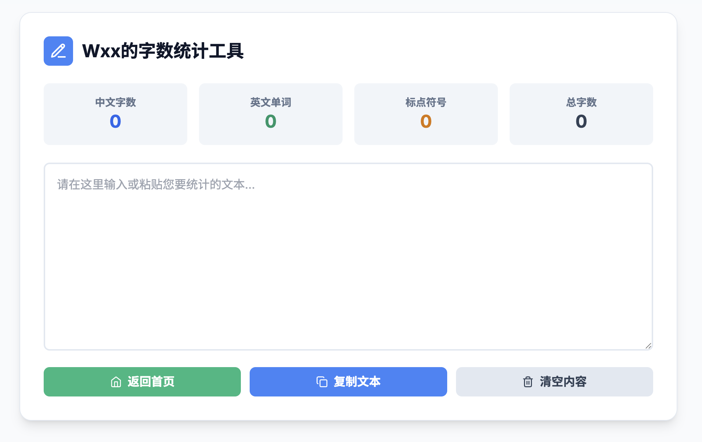Image resolution: width=702 pixels, height=442 pixels.
Task: Select the 英文单词 card label
Action: (x=271, y=102)
